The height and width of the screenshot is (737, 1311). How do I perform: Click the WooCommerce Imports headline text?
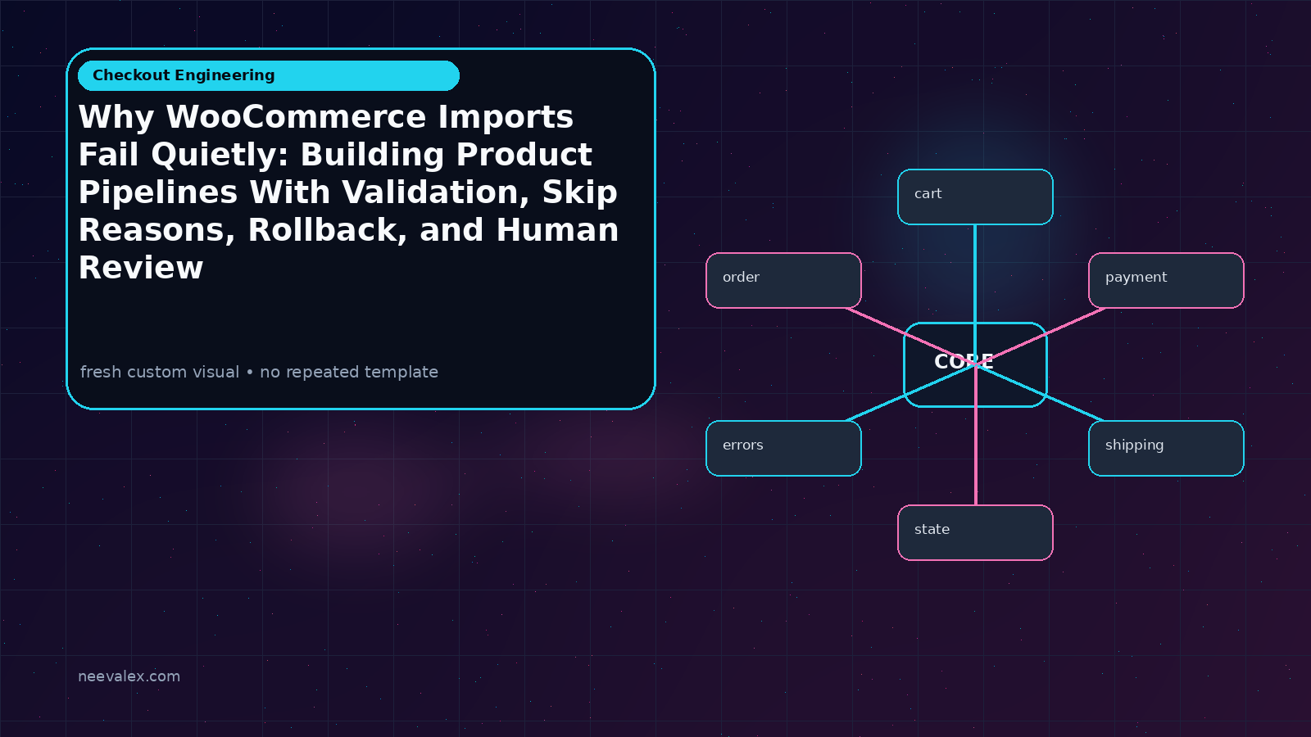[348, 192]
